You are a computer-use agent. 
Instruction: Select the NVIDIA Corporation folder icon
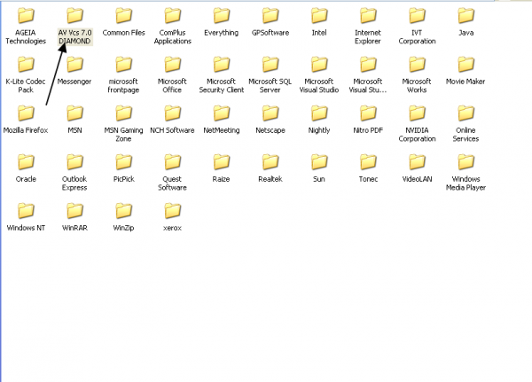tap(417, 113)
